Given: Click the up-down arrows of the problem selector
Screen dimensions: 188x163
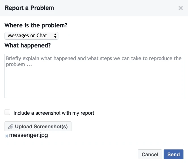Looking at the screenshot, I should point(55,36).
